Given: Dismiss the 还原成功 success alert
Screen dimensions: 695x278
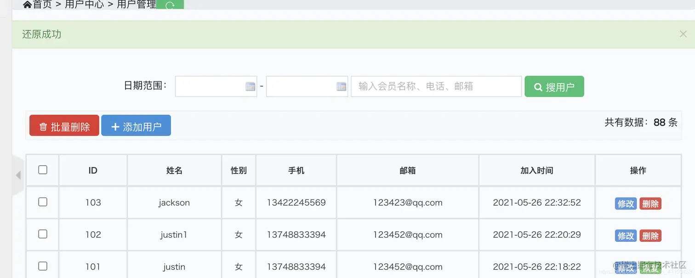Looking at the screenshot, I should pyautogui.click(x=683, y=33).
